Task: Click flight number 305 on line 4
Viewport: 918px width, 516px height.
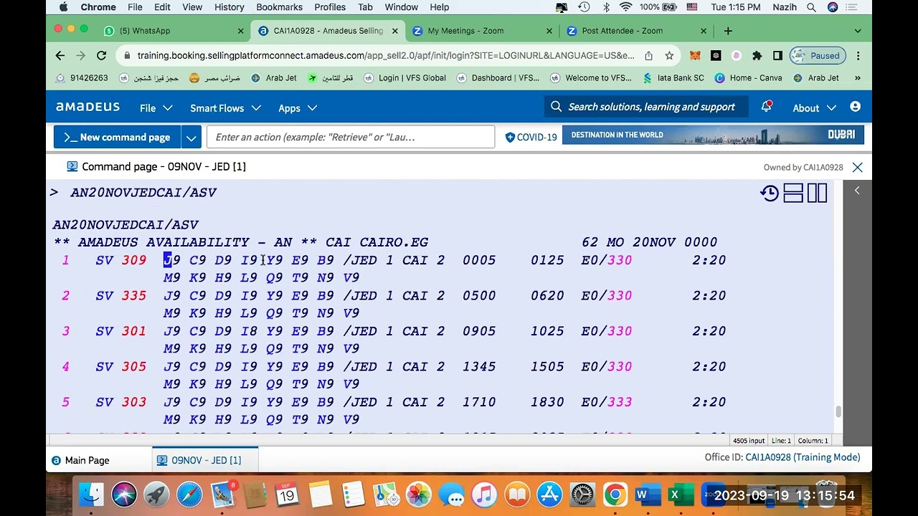Action: (x=133, y=366)
